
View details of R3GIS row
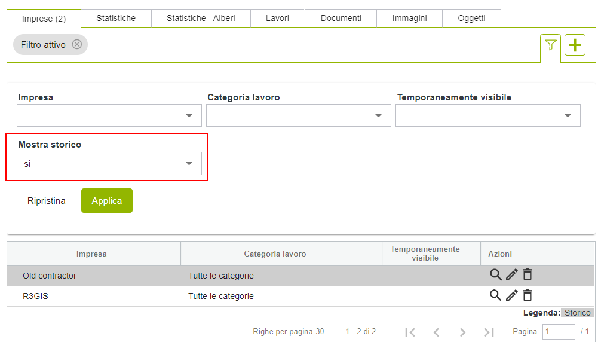[495, 295]
